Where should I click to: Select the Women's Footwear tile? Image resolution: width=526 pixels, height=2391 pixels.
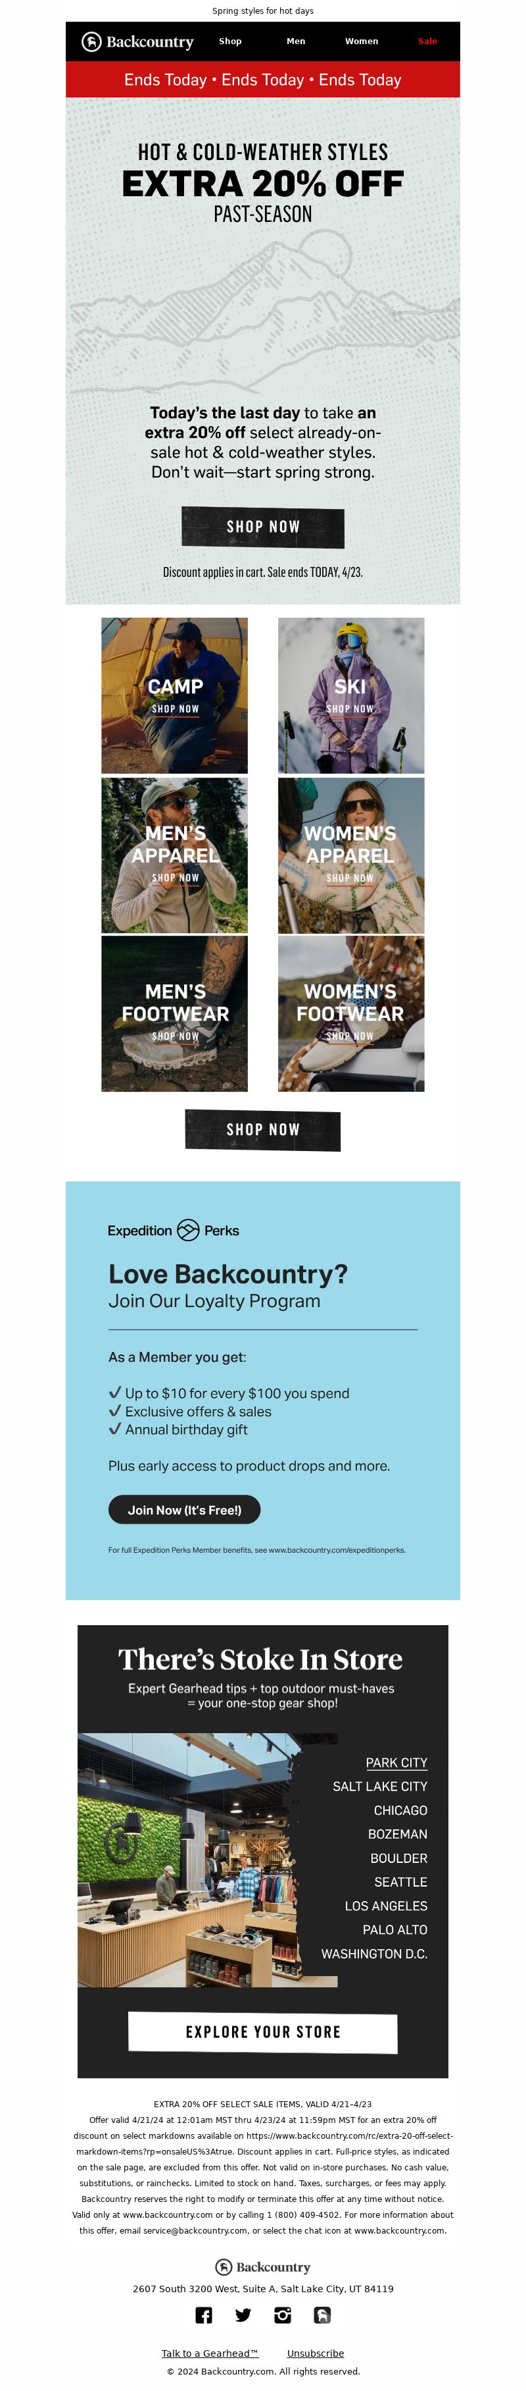click(351, 1013)
